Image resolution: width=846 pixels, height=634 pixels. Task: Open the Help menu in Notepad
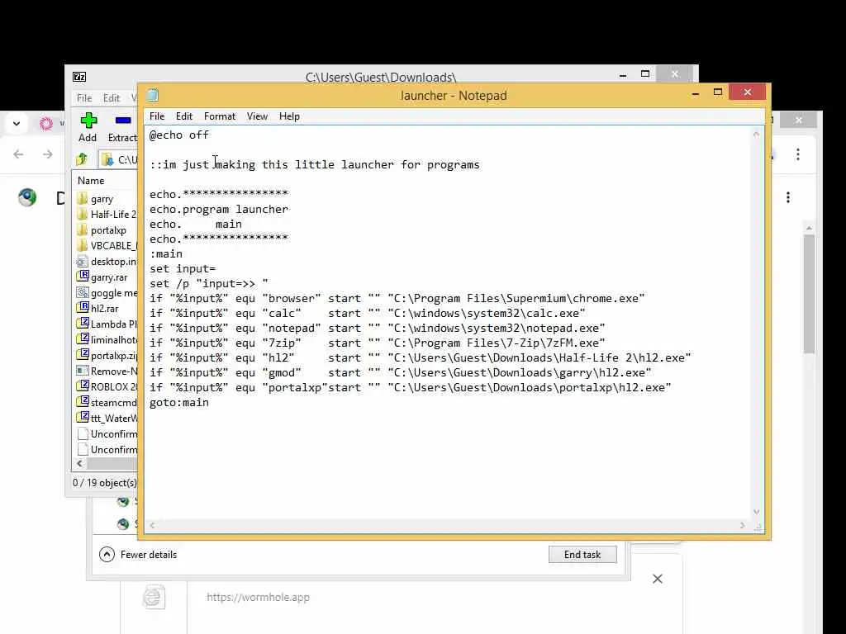[289, 116]
